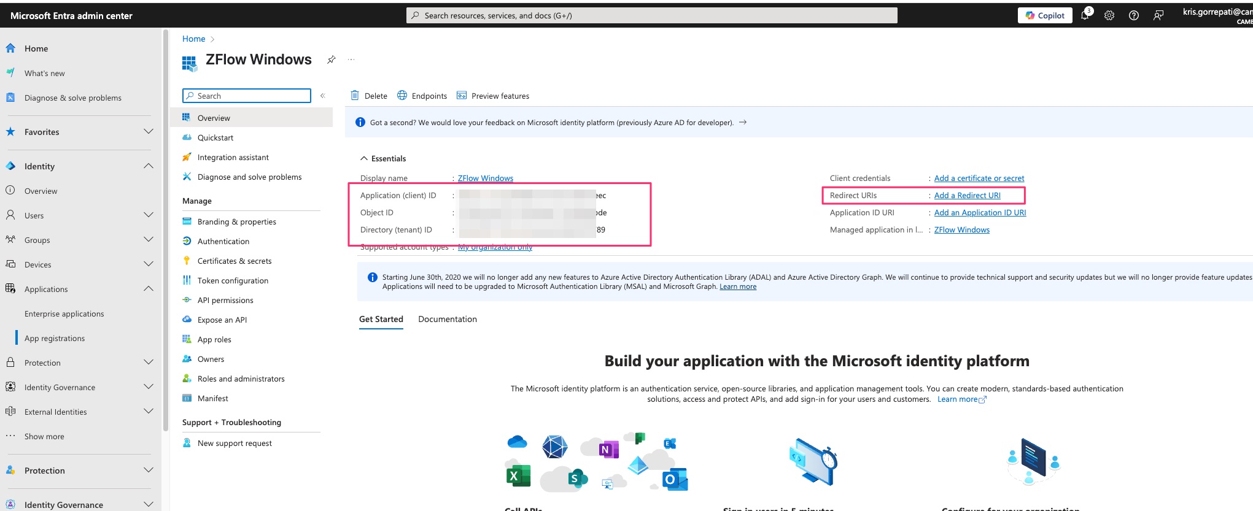This screenshot has height=511, width=1253.
Task: Collapse the app menu with double chevron
Action: (x=322, y=96)
